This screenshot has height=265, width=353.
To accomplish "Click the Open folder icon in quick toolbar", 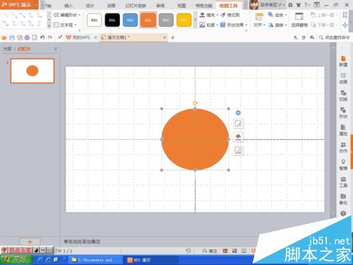I will coord(4,37).
